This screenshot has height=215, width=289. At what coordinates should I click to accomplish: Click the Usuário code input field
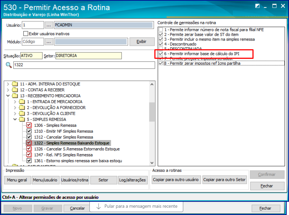pos(33,25)
